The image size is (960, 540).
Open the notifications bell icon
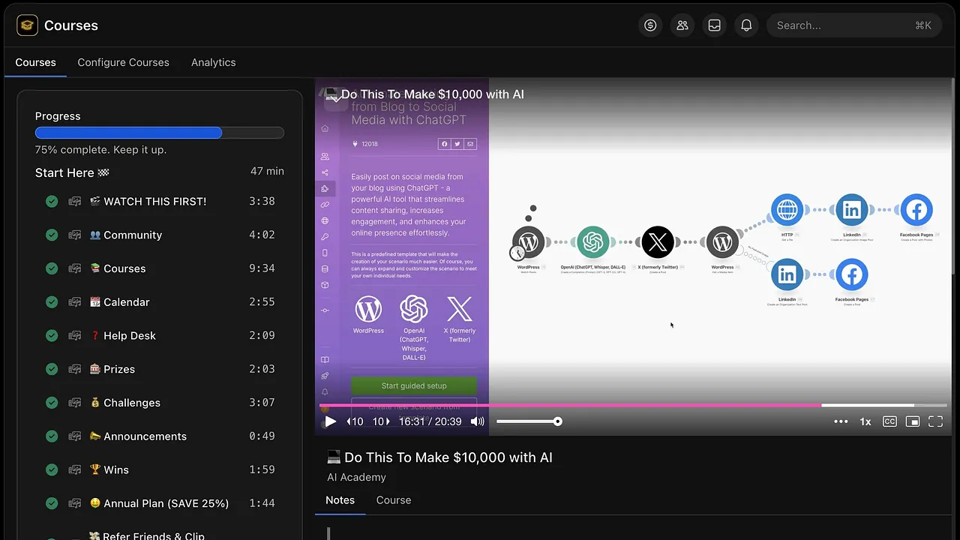coord(746,25)
